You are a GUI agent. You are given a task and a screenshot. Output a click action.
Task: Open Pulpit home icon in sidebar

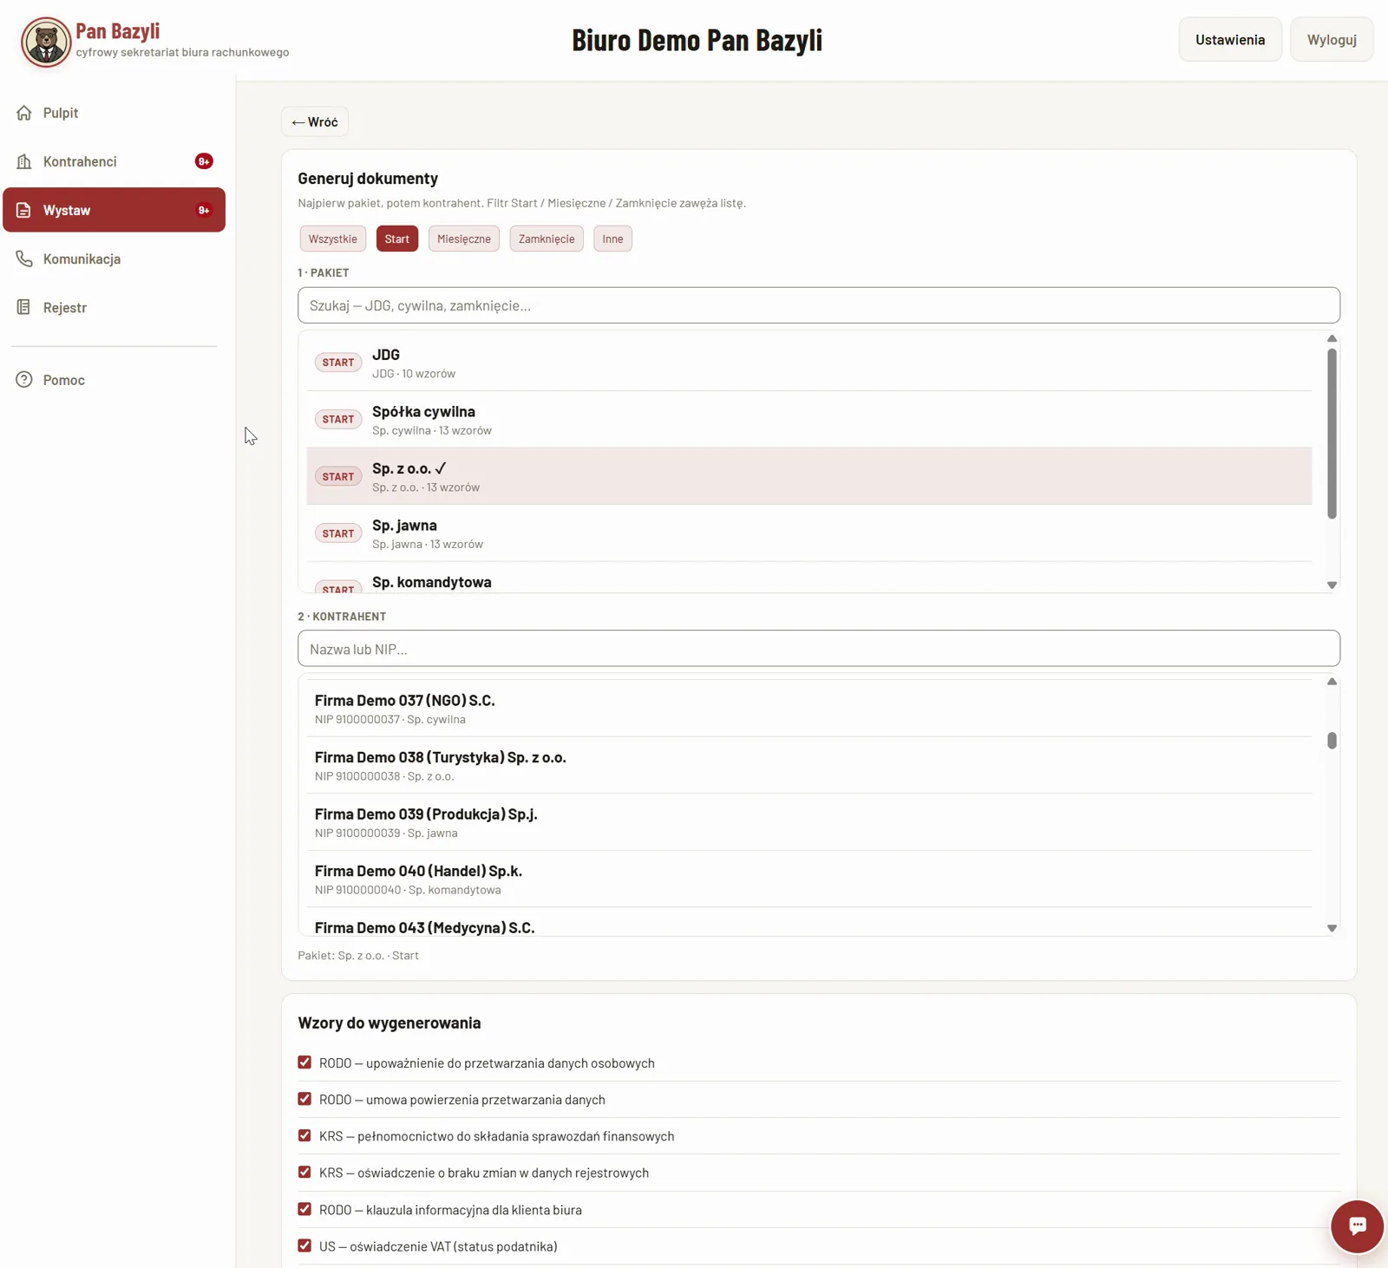point(24,113)
